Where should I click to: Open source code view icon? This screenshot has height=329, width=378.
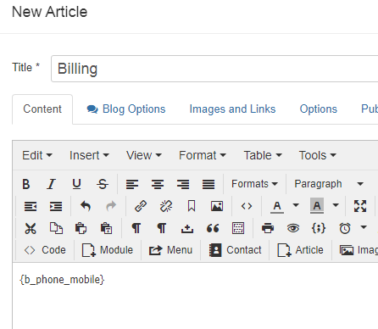coord(247,206)
